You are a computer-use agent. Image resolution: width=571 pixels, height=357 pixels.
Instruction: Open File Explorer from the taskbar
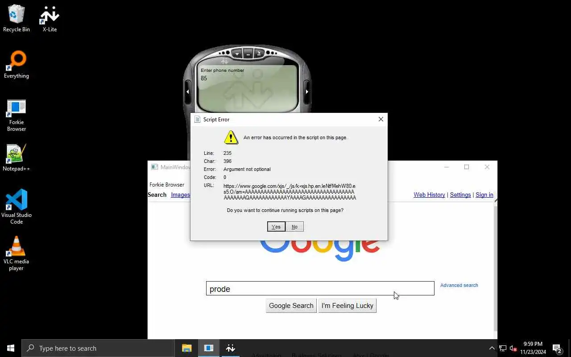pos(187,348)
